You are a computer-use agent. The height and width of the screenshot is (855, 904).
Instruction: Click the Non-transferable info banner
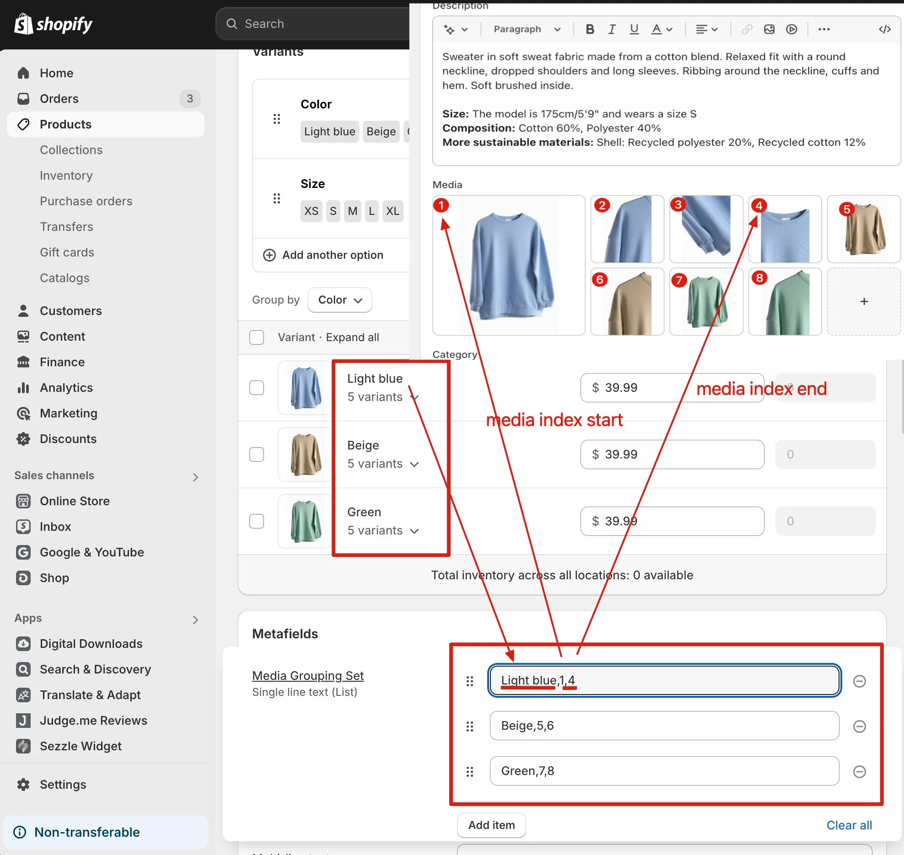(106, 832)
